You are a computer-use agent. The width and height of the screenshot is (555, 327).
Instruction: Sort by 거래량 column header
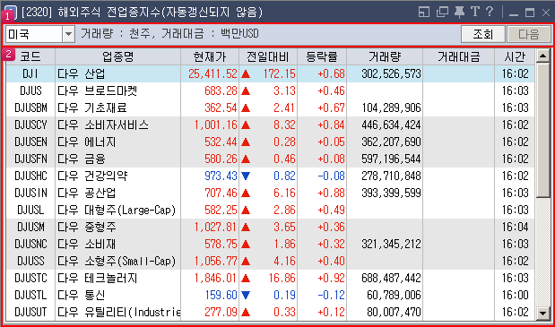[385, 56]
